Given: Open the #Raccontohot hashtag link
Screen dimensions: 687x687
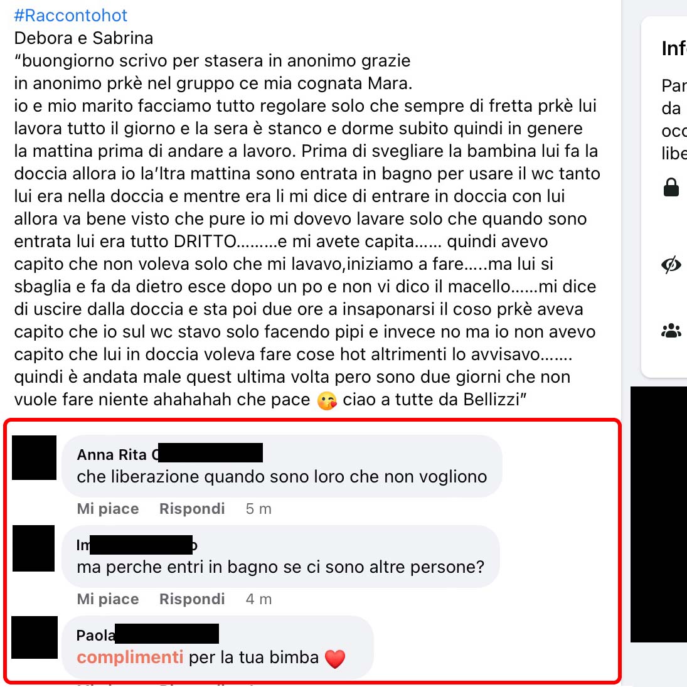Looking at the screenshot, I should coord(70,15).
